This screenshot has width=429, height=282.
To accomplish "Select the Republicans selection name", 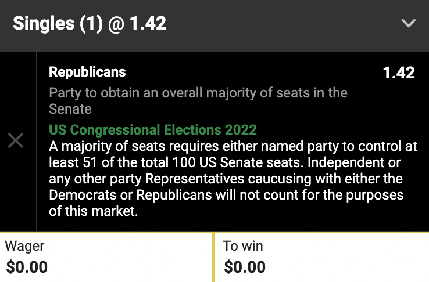I will pyautogui.click(x=87, y=73).
